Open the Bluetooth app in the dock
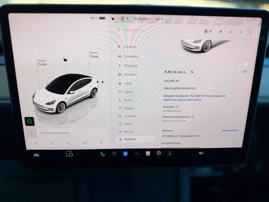 [125, 154]
